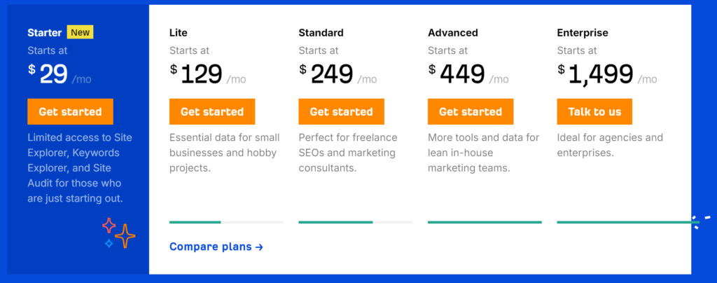
Task: Click the Enterprise plan progress bar
Action: tap(628, 222)
